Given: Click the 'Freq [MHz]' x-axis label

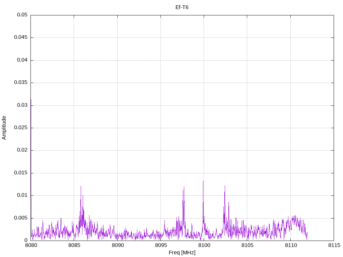Looking at the screenshot, I should 182,253.
